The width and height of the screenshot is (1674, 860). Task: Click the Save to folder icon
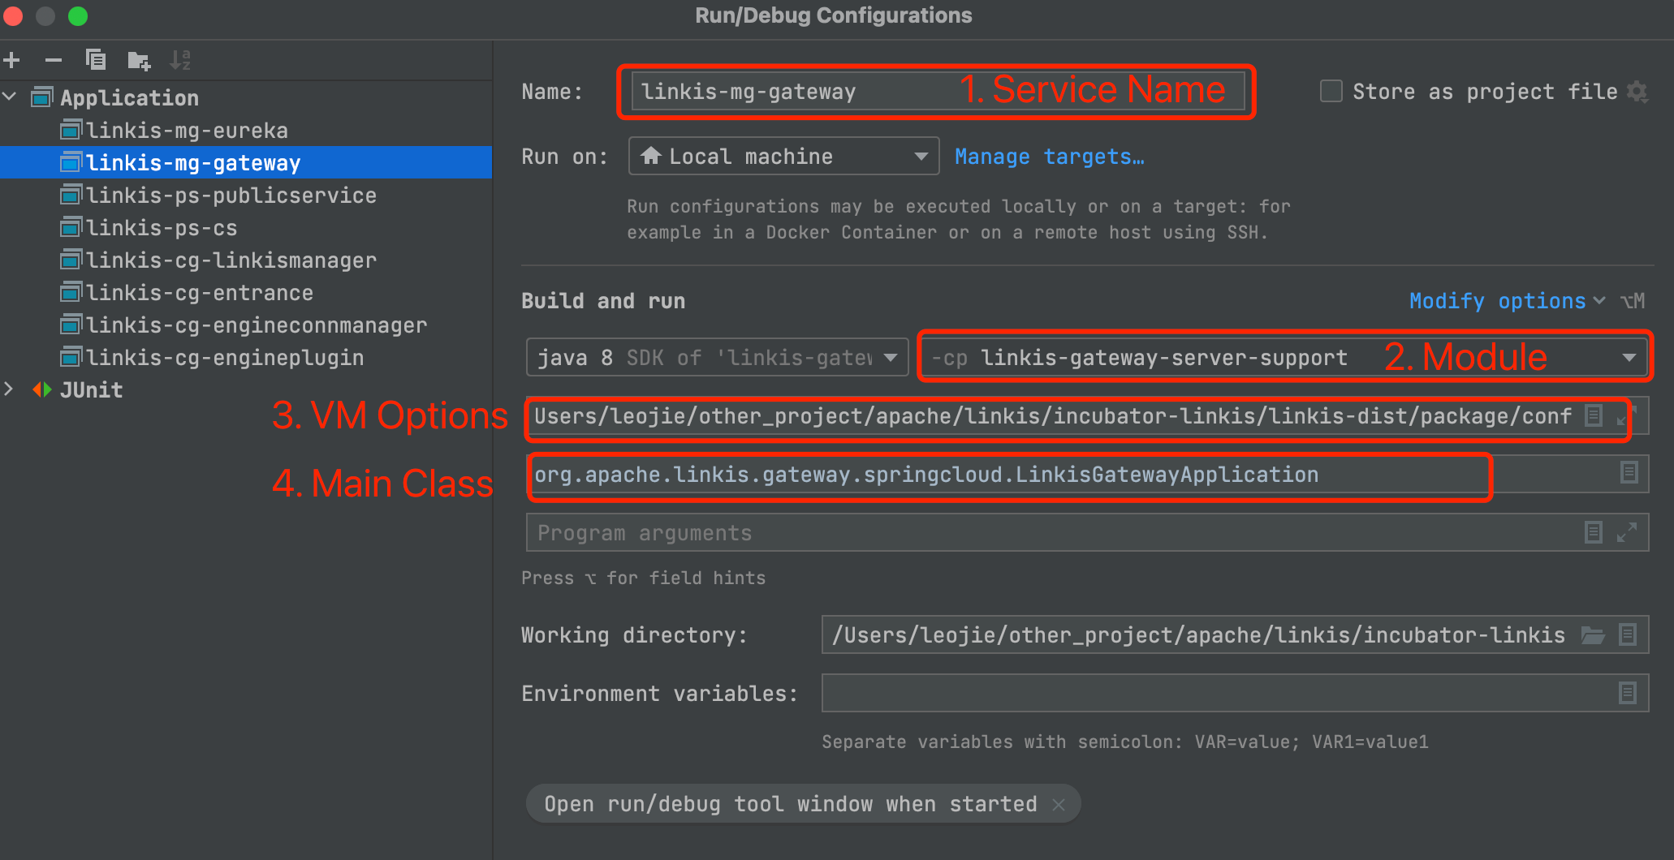tap(139, 60)
